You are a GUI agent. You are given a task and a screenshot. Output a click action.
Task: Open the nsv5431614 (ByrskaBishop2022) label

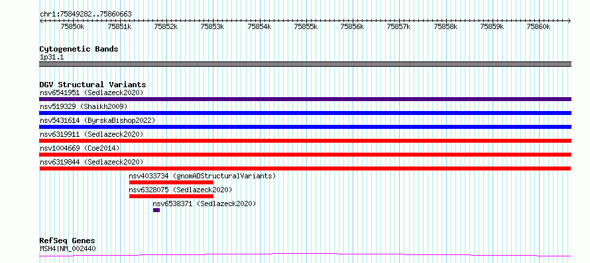click(97, 120)
